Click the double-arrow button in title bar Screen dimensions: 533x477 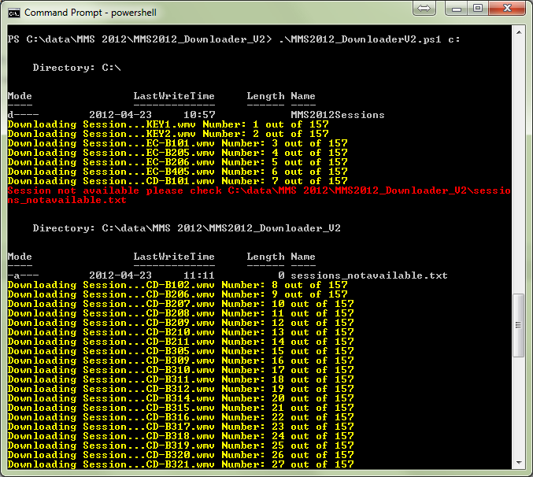tap(424, 8)
